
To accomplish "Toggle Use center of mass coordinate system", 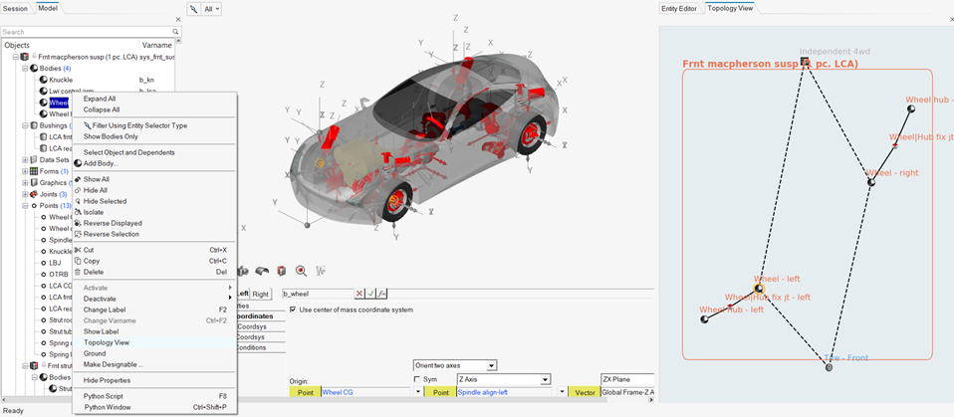I will point(293,310).
